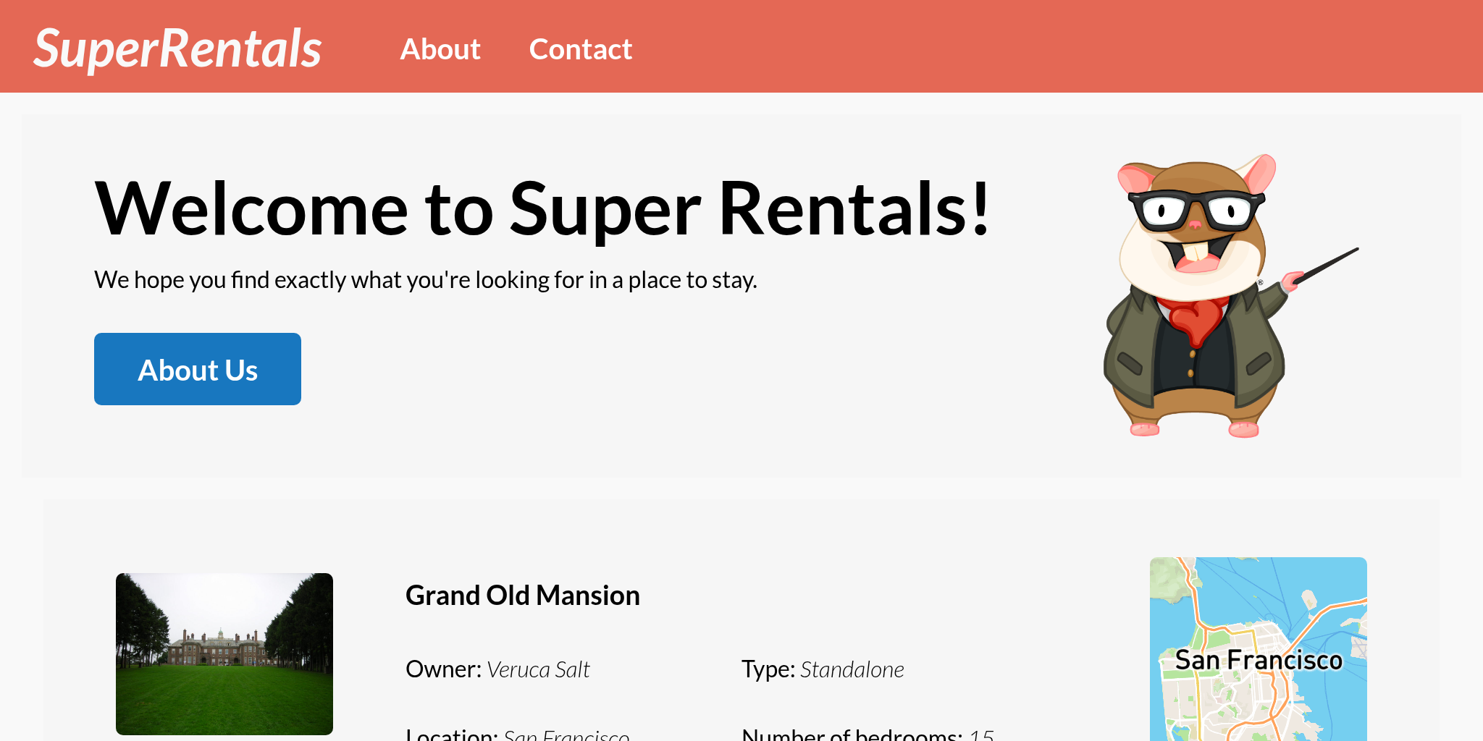Click the San Francisco label on the map
Screen dimensions: 1483x741
coord(1258,660)
